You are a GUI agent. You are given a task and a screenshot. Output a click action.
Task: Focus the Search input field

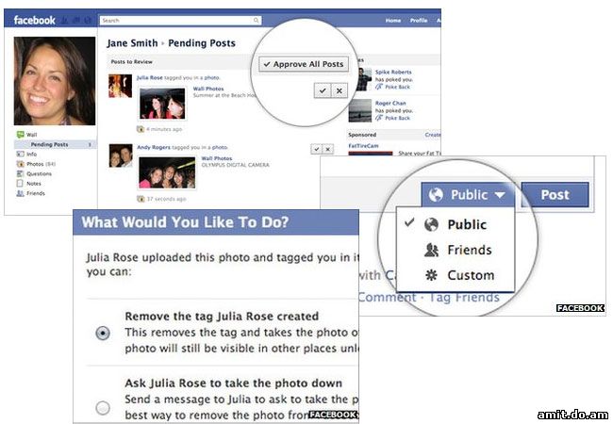point(180,21)
